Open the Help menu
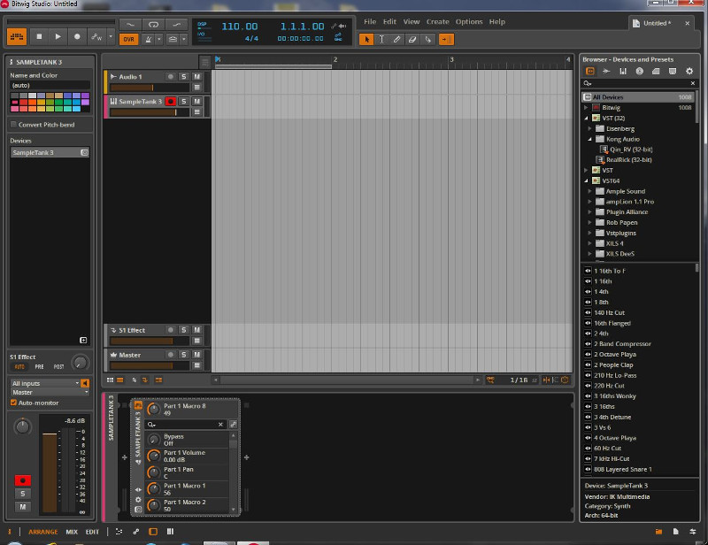The width and height of the screenshot is (708, 545). tap(497, 21)
